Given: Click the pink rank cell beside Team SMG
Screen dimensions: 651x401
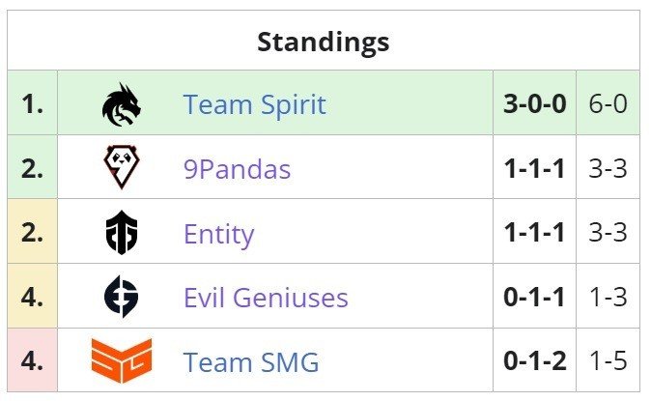Looking at the screenshot, I should tap(33, 359).
